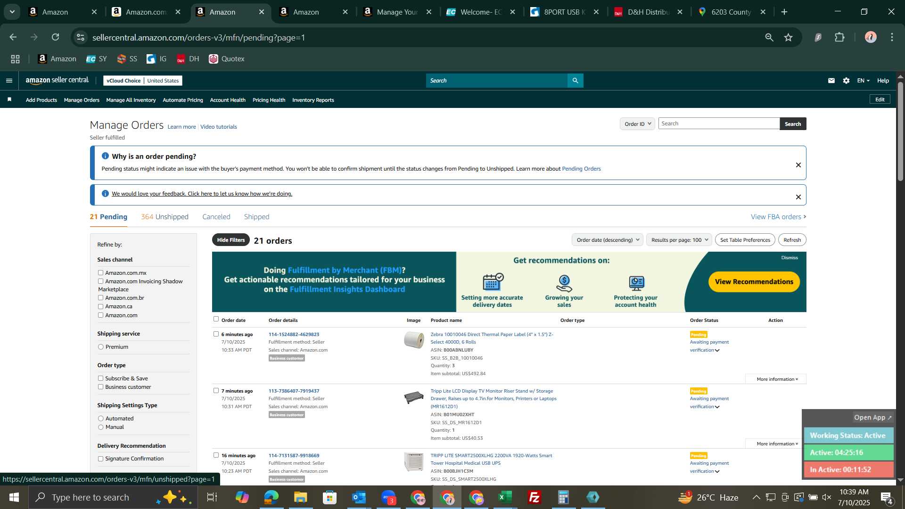The height and width of the screenshot is (509, 905).
Task: Open the Order date (descending) sort dropdown
Action: pos(608,240)
